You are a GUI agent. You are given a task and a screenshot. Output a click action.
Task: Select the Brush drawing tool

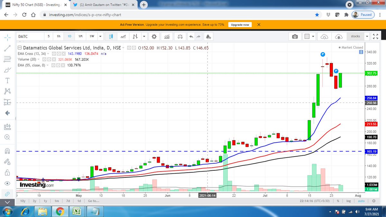click(7, 70)
